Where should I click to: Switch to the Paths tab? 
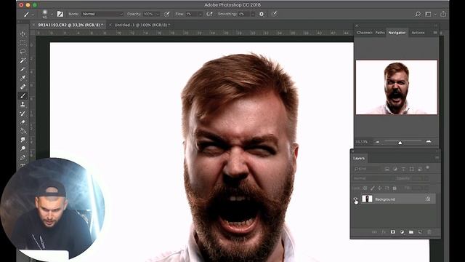pos(380,33)
